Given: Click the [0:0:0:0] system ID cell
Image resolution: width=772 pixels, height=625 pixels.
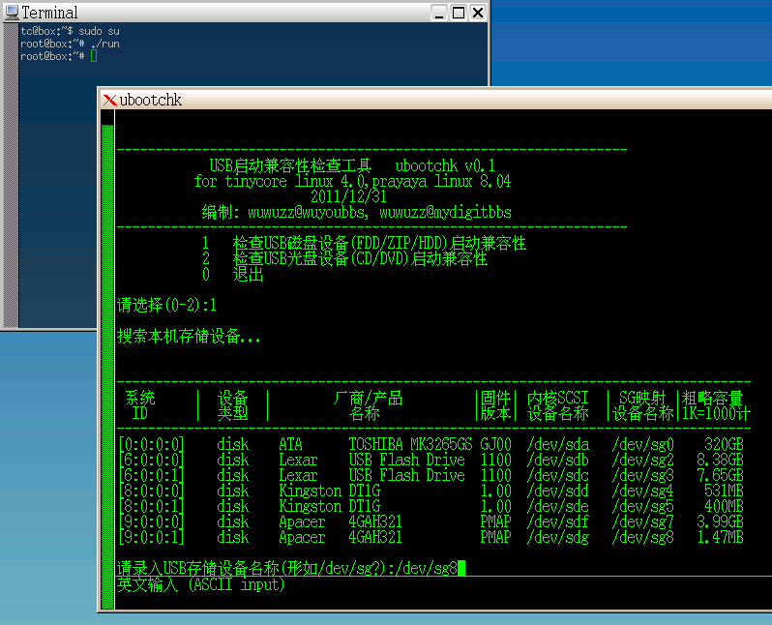Looking at the screenshot, I should coord(151,444).
